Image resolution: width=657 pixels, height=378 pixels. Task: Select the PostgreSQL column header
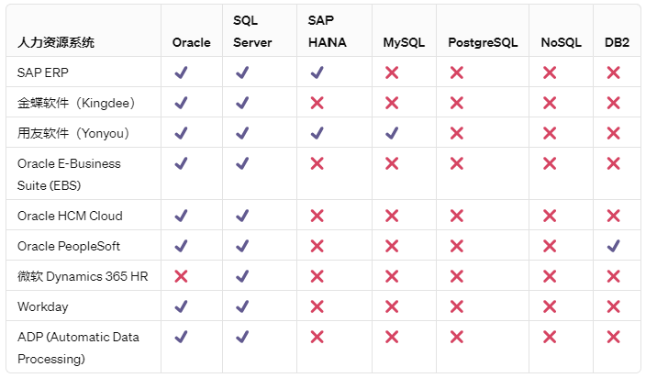tap(483, 42)
